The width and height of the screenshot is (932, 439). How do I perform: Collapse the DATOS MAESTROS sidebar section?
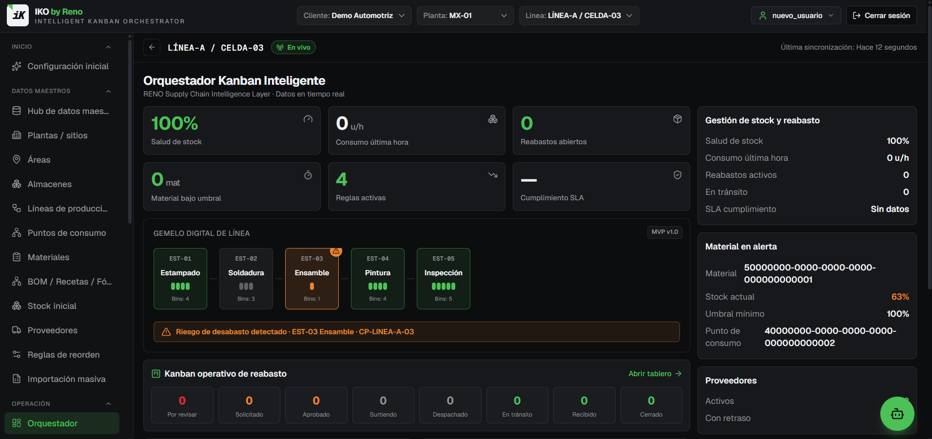[109, 91]
